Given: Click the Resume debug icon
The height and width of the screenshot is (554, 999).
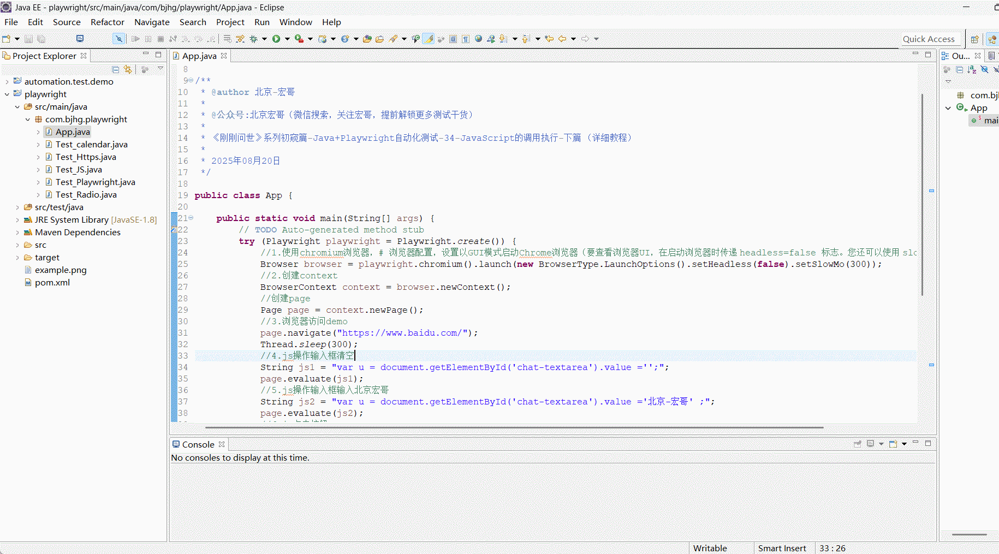Looking at the screenshot, I should [x=135, y=39].
